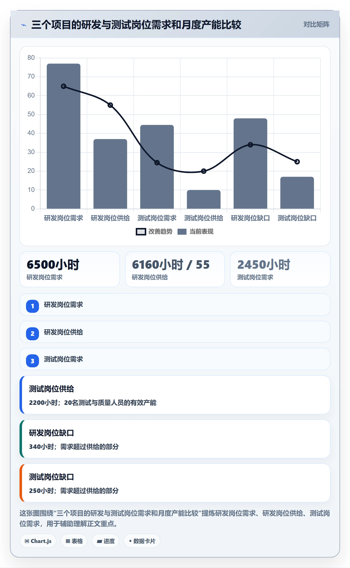Viewport: 350px width, 568px height.
Task: Select the 测试岗位需求 bar in the chart
Action: pyautogui.click(x=157, y=167)
